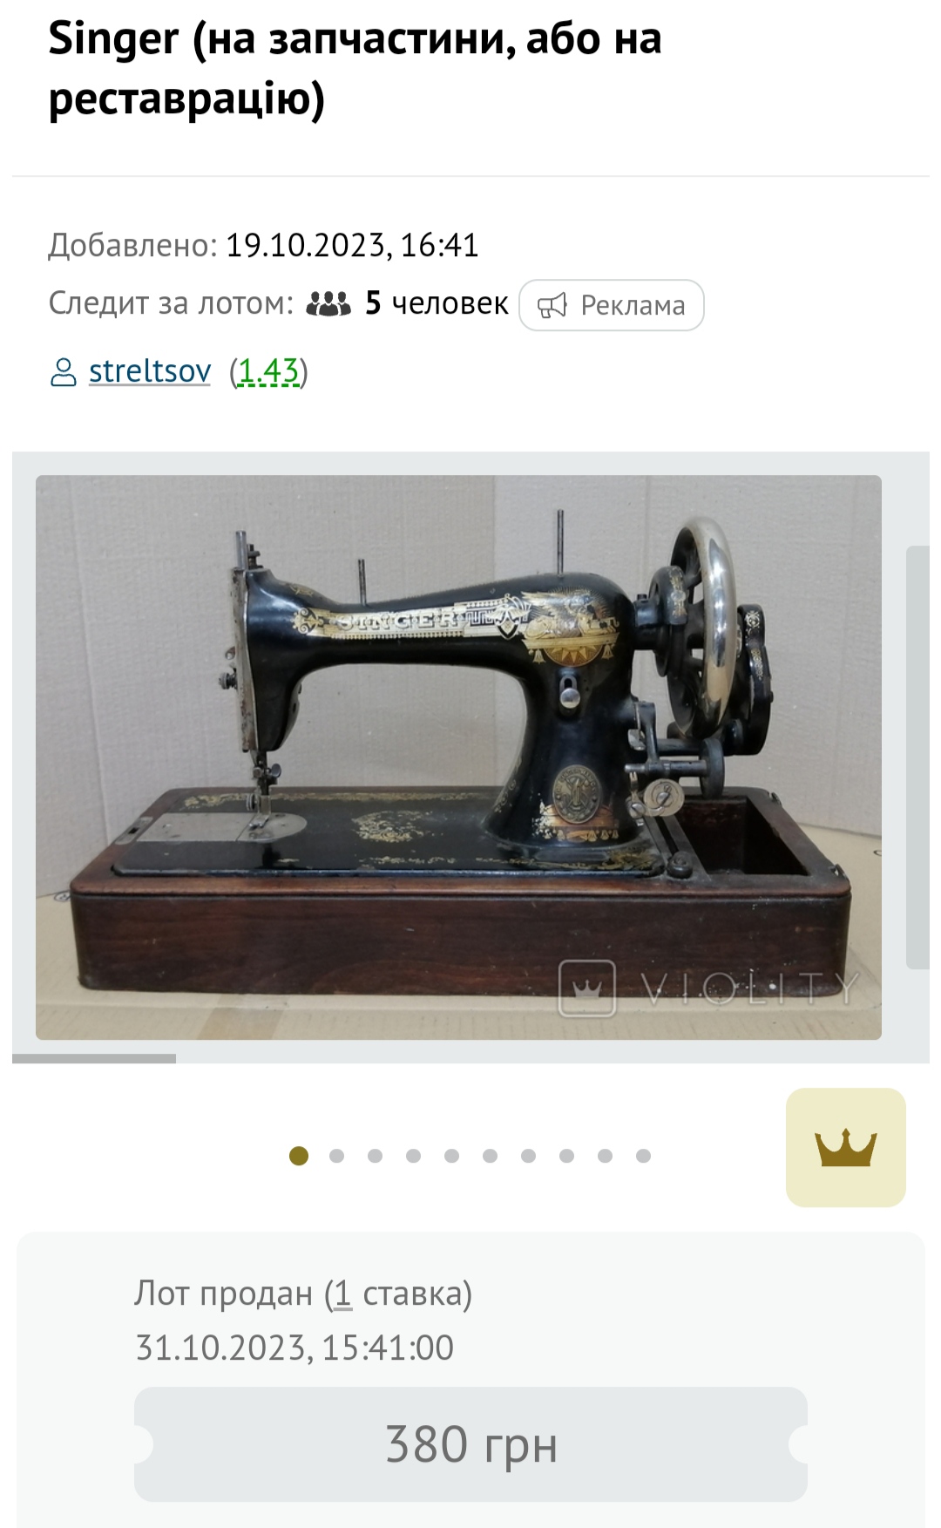941x1528 pixels.
Task: Click the gallery horizontal scroll indicator
Action: 94,1058
